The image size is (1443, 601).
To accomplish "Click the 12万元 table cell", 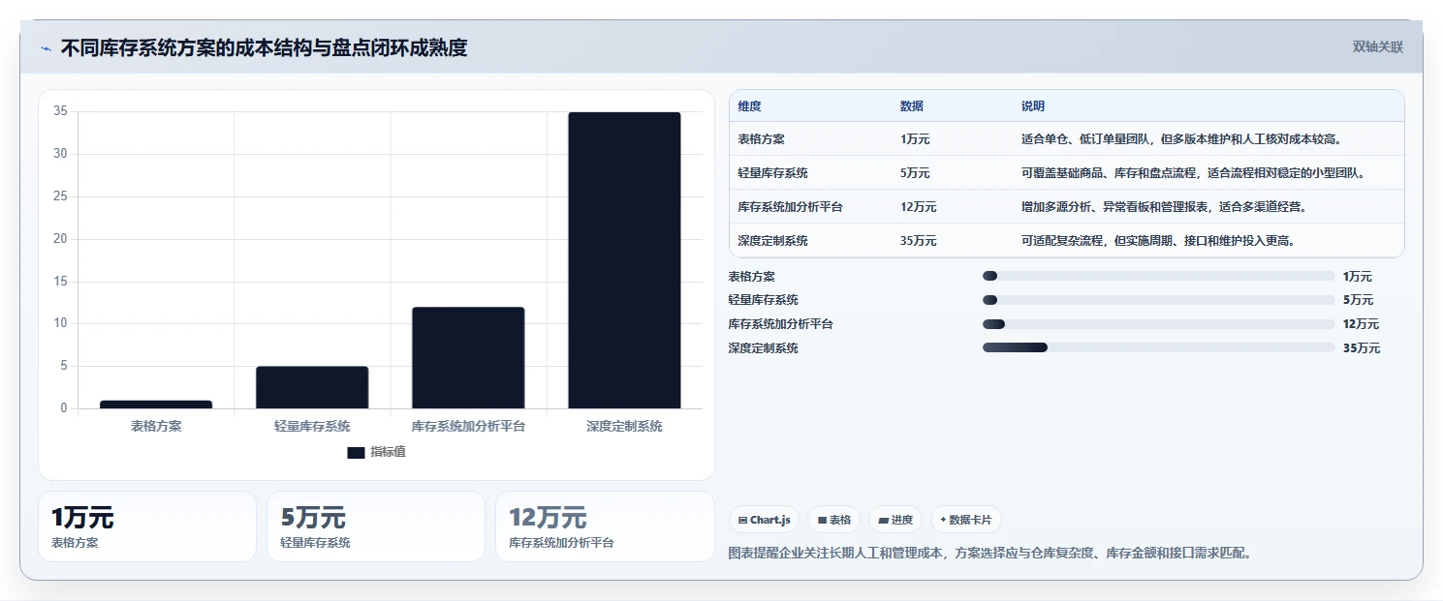I will [x=918, y=207].
